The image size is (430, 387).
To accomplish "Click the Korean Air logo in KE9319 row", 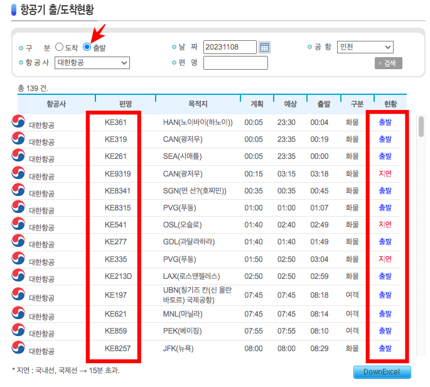I will [18, 173].
